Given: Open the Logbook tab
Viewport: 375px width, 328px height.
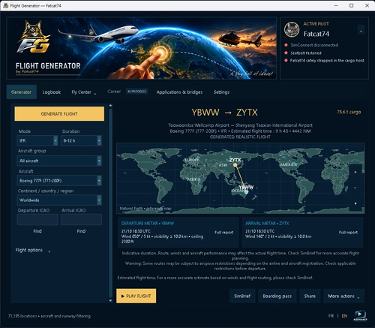Looking at the screenshot, I should (52, 92).
